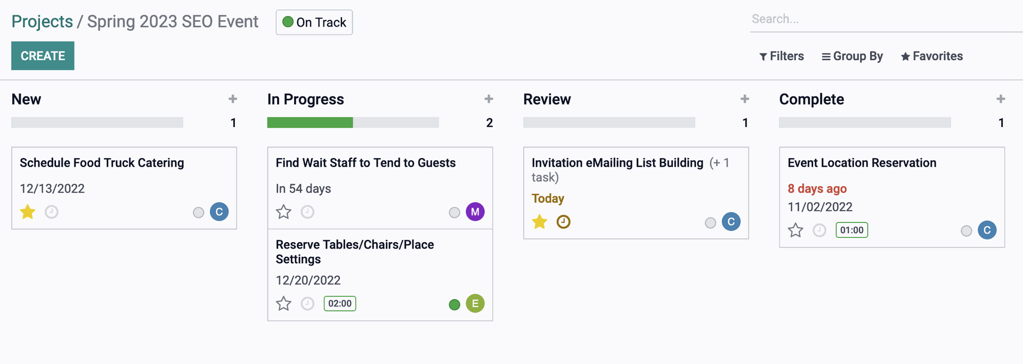Open the Favorites menu
The width and height of the screenshot is (1023, 364).
[x=932, y=56]
